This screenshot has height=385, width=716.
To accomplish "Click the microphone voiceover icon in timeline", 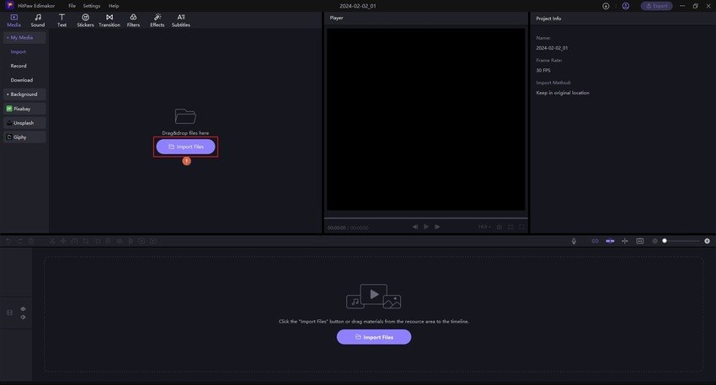I will tap(574, 241).
